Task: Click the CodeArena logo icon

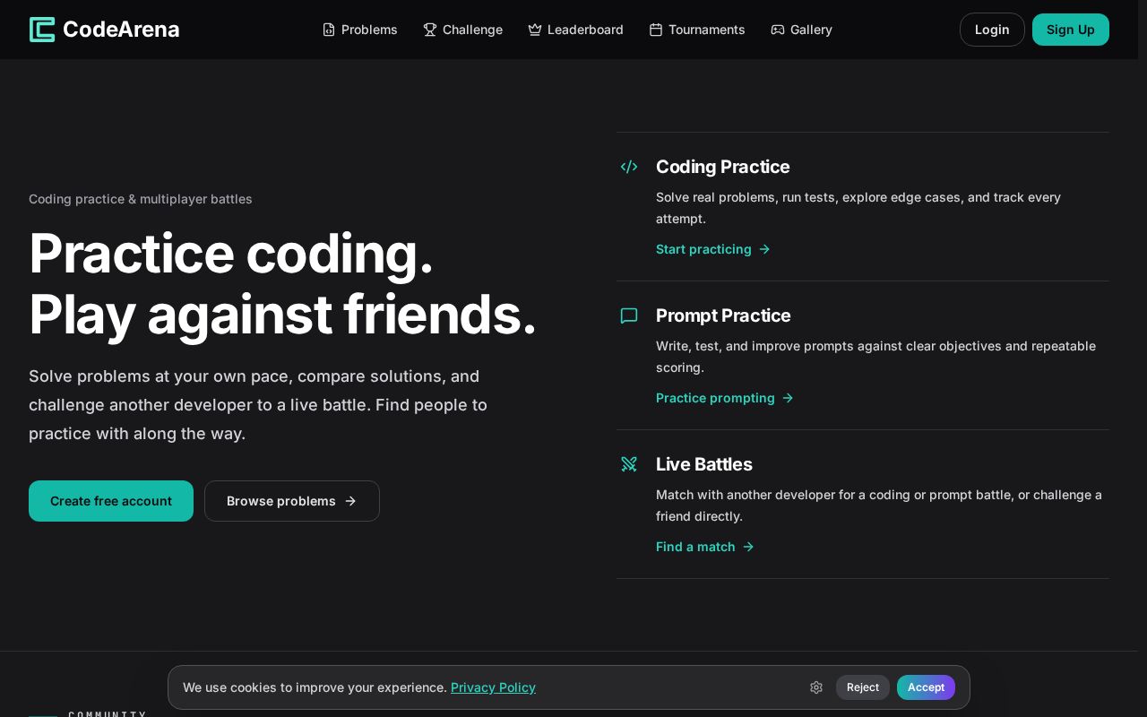Action: (x=42, y=30)
